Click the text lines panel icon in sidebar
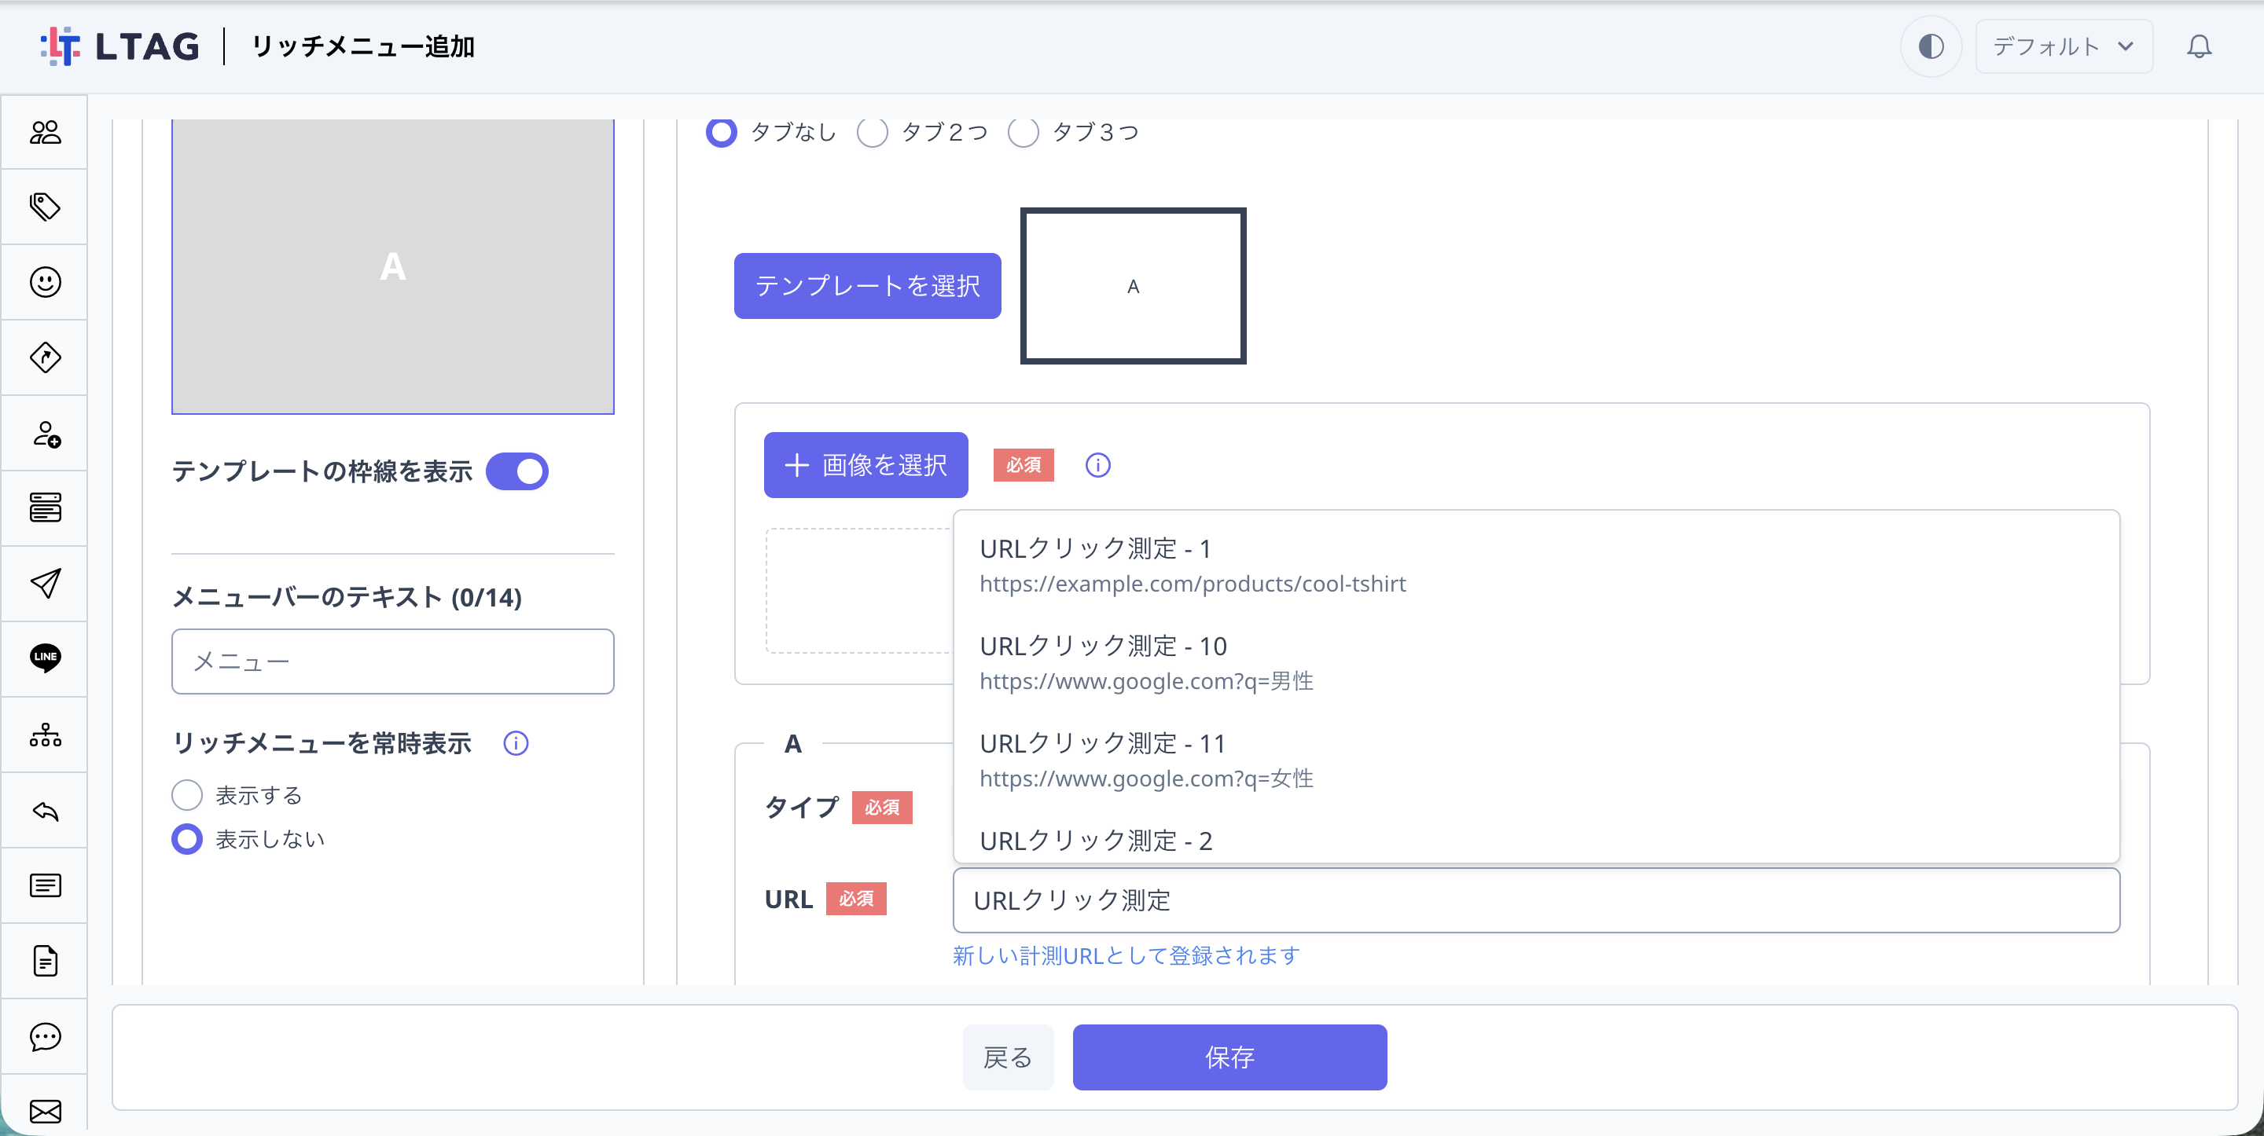Screen dimensions: 2264x1136 (45, 885)
